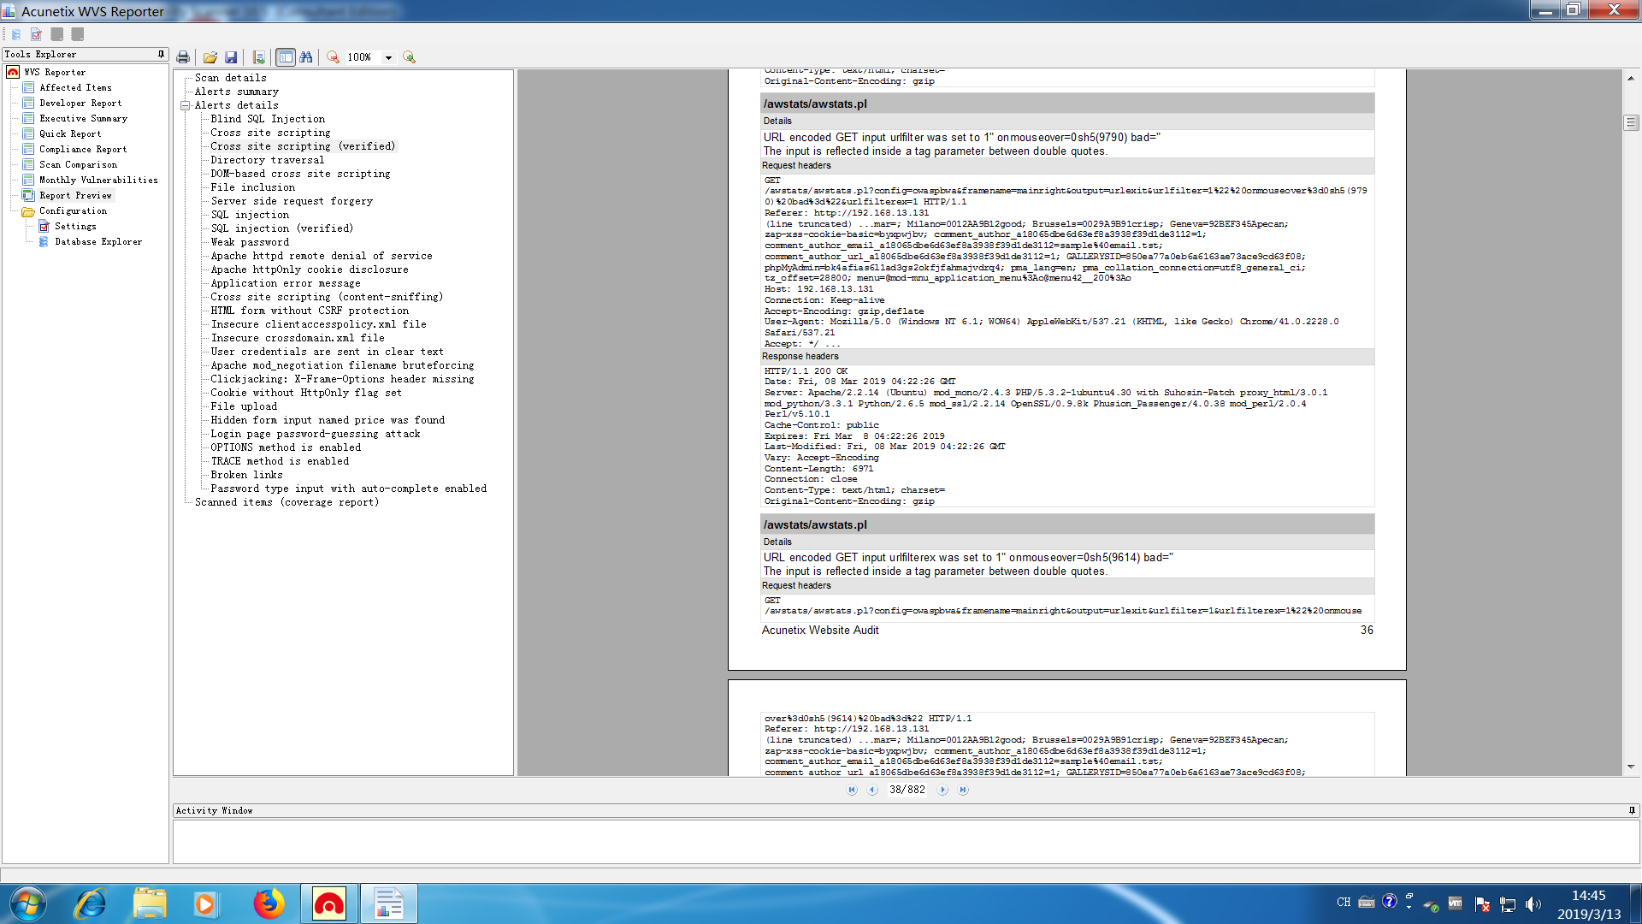Open the Affected Items report
Screen dimensions: 1642x924
[x=75, y=87]
